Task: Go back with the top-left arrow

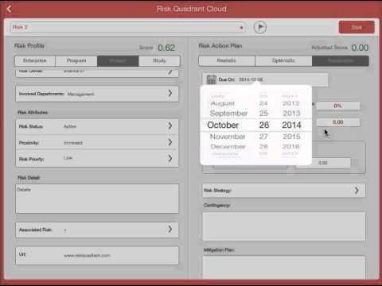Action: [9, 9]
